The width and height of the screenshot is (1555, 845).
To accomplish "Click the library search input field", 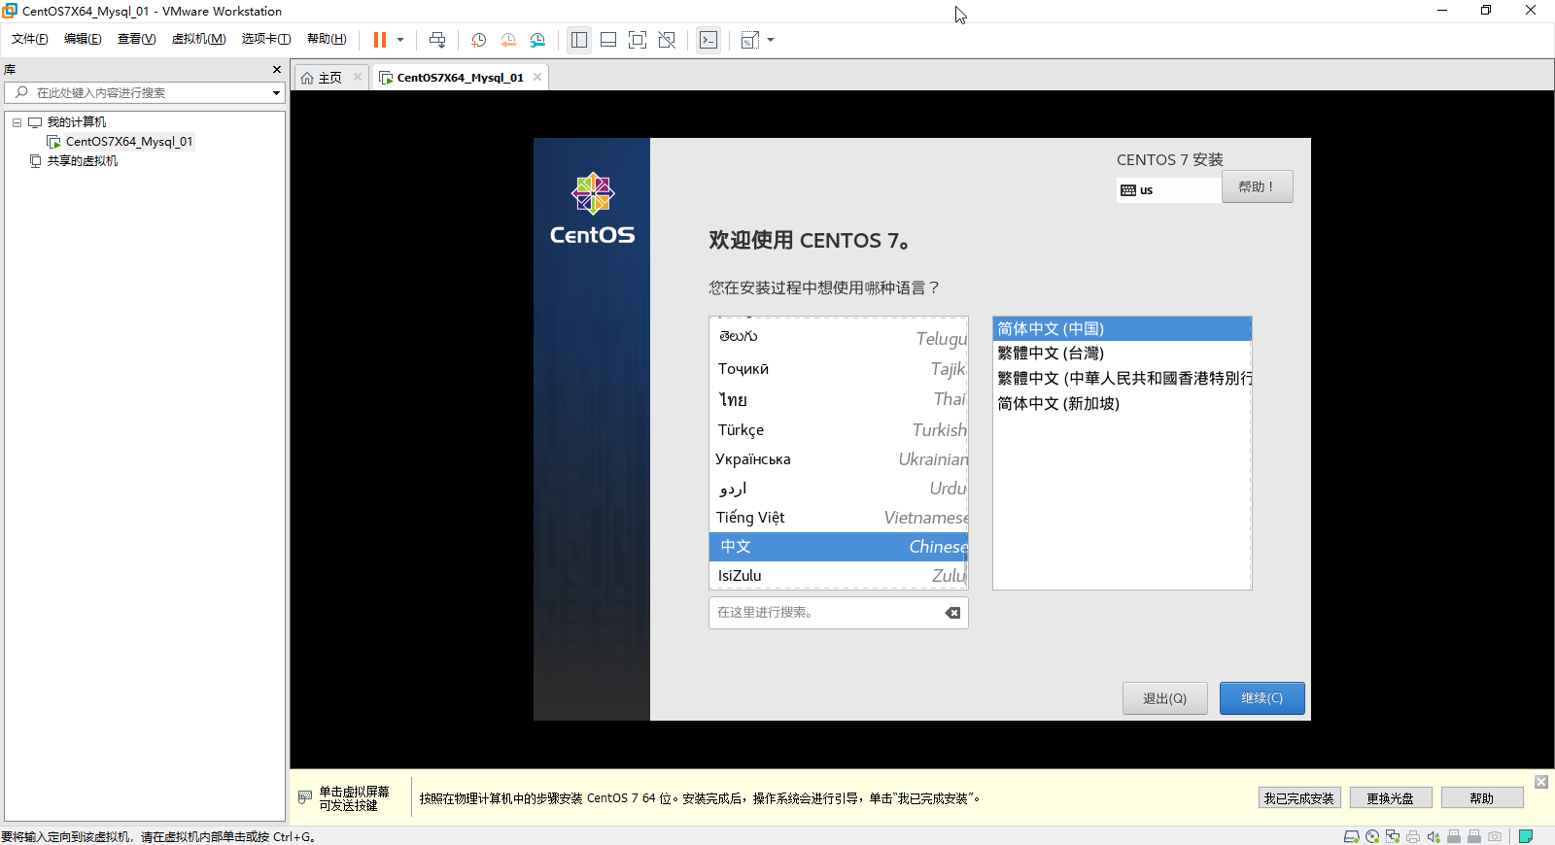I will 144,93.
